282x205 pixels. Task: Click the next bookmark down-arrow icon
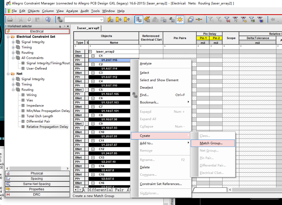119,19
